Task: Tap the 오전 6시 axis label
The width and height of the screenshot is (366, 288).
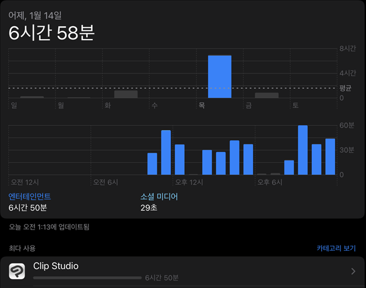Action: (105, 182)
